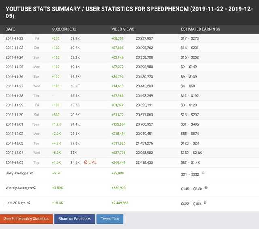Image resolution: width=259 pixels, height=229 pixels.
Task: Select date 2019-12-03
Action: (x=15, y=143)
